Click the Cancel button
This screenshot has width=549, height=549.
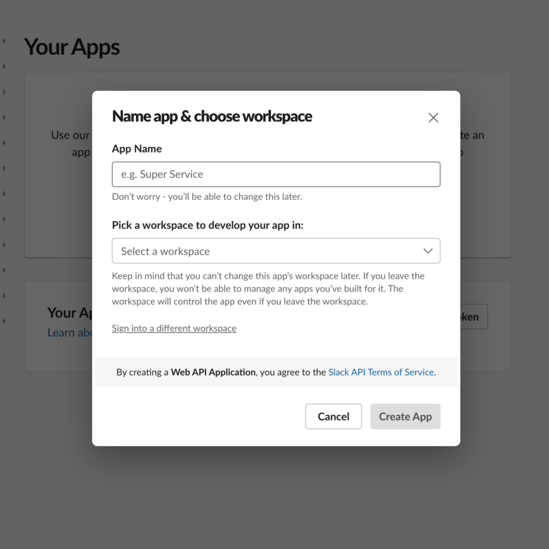334,416
